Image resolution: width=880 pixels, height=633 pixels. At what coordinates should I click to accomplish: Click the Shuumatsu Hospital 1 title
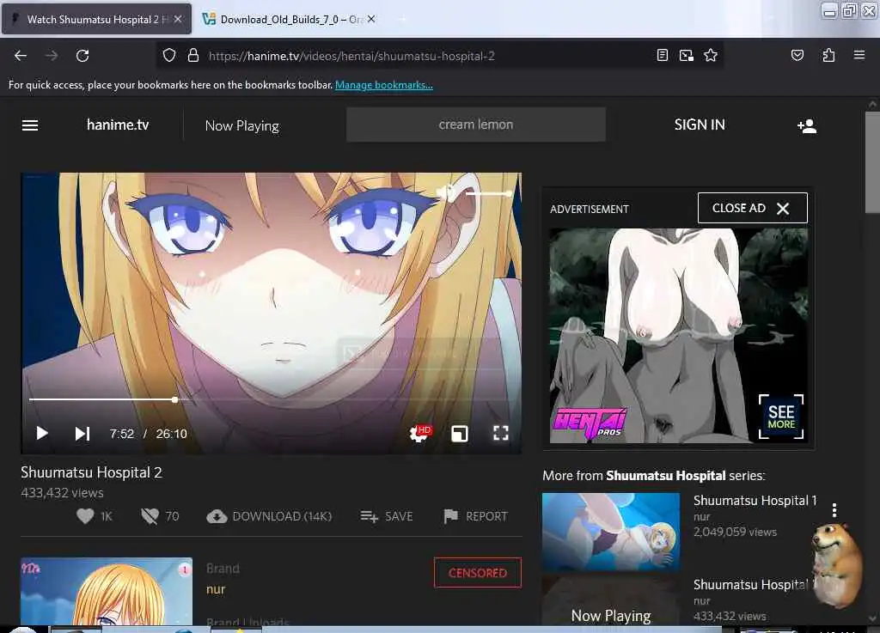tap(755, 500)
